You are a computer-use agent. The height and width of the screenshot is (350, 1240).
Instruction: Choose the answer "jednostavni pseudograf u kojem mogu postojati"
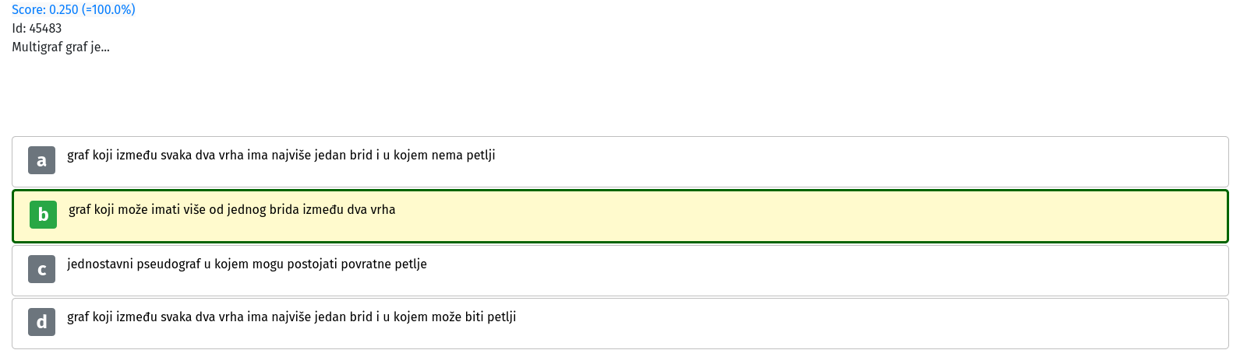620,271
